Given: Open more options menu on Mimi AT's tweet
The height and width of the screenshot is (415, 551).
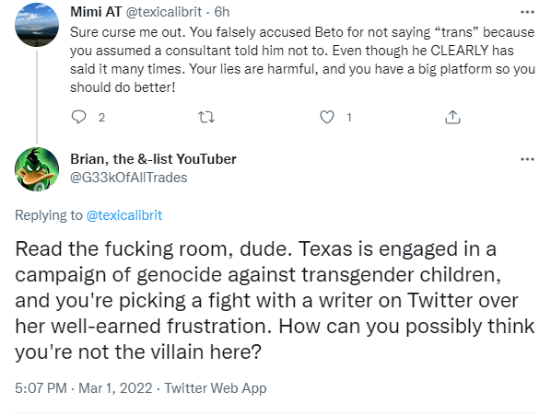Looking at the screenshot, I should [527, 12].
